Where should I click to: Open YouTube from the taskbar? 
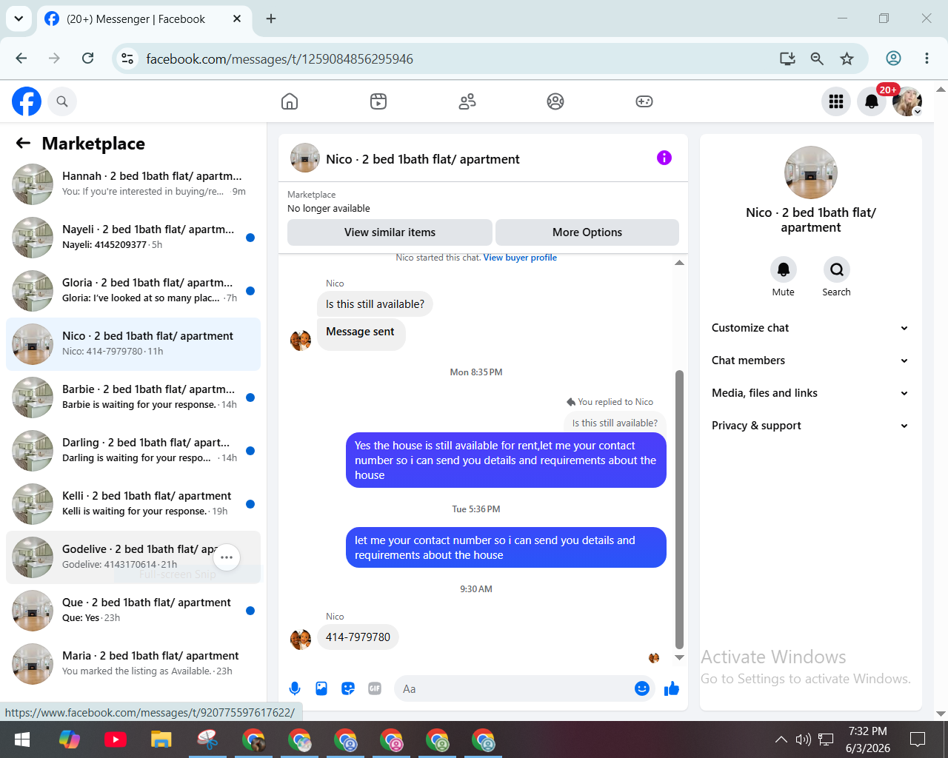pos(116,739)
